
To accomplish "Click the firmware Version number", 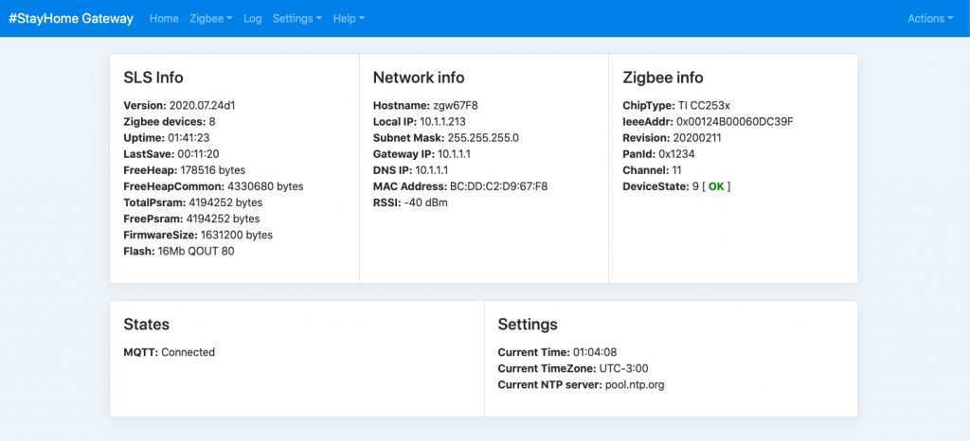I will click(202, 105).
